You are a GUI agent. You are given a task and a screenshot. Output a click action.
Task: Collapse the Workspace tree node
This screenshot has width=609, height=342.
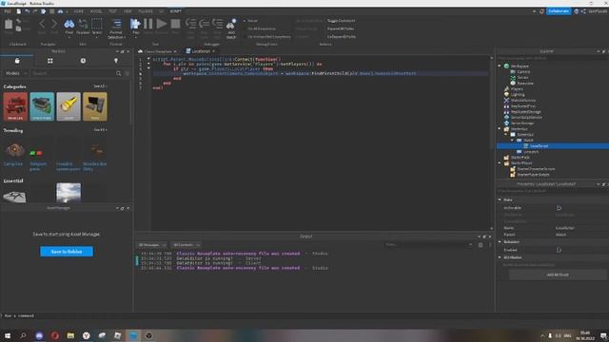click(x=500, y=66)
